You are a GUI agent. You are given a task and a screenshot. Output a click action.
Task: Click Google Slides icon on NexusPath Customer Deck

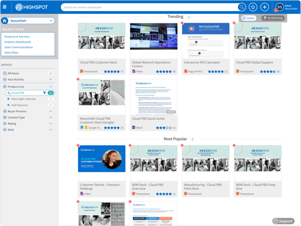tap(86, 127)
